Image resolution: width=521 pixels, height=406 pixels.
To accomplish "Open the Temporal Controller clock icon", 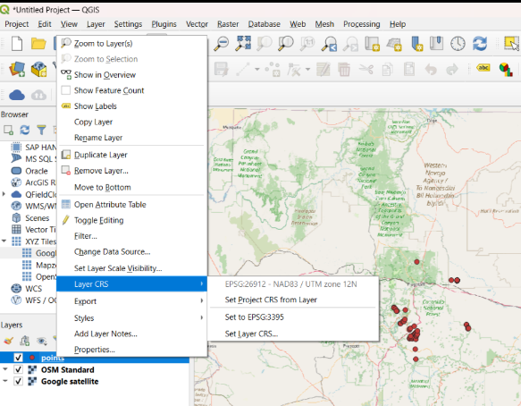I will [458, 44].
